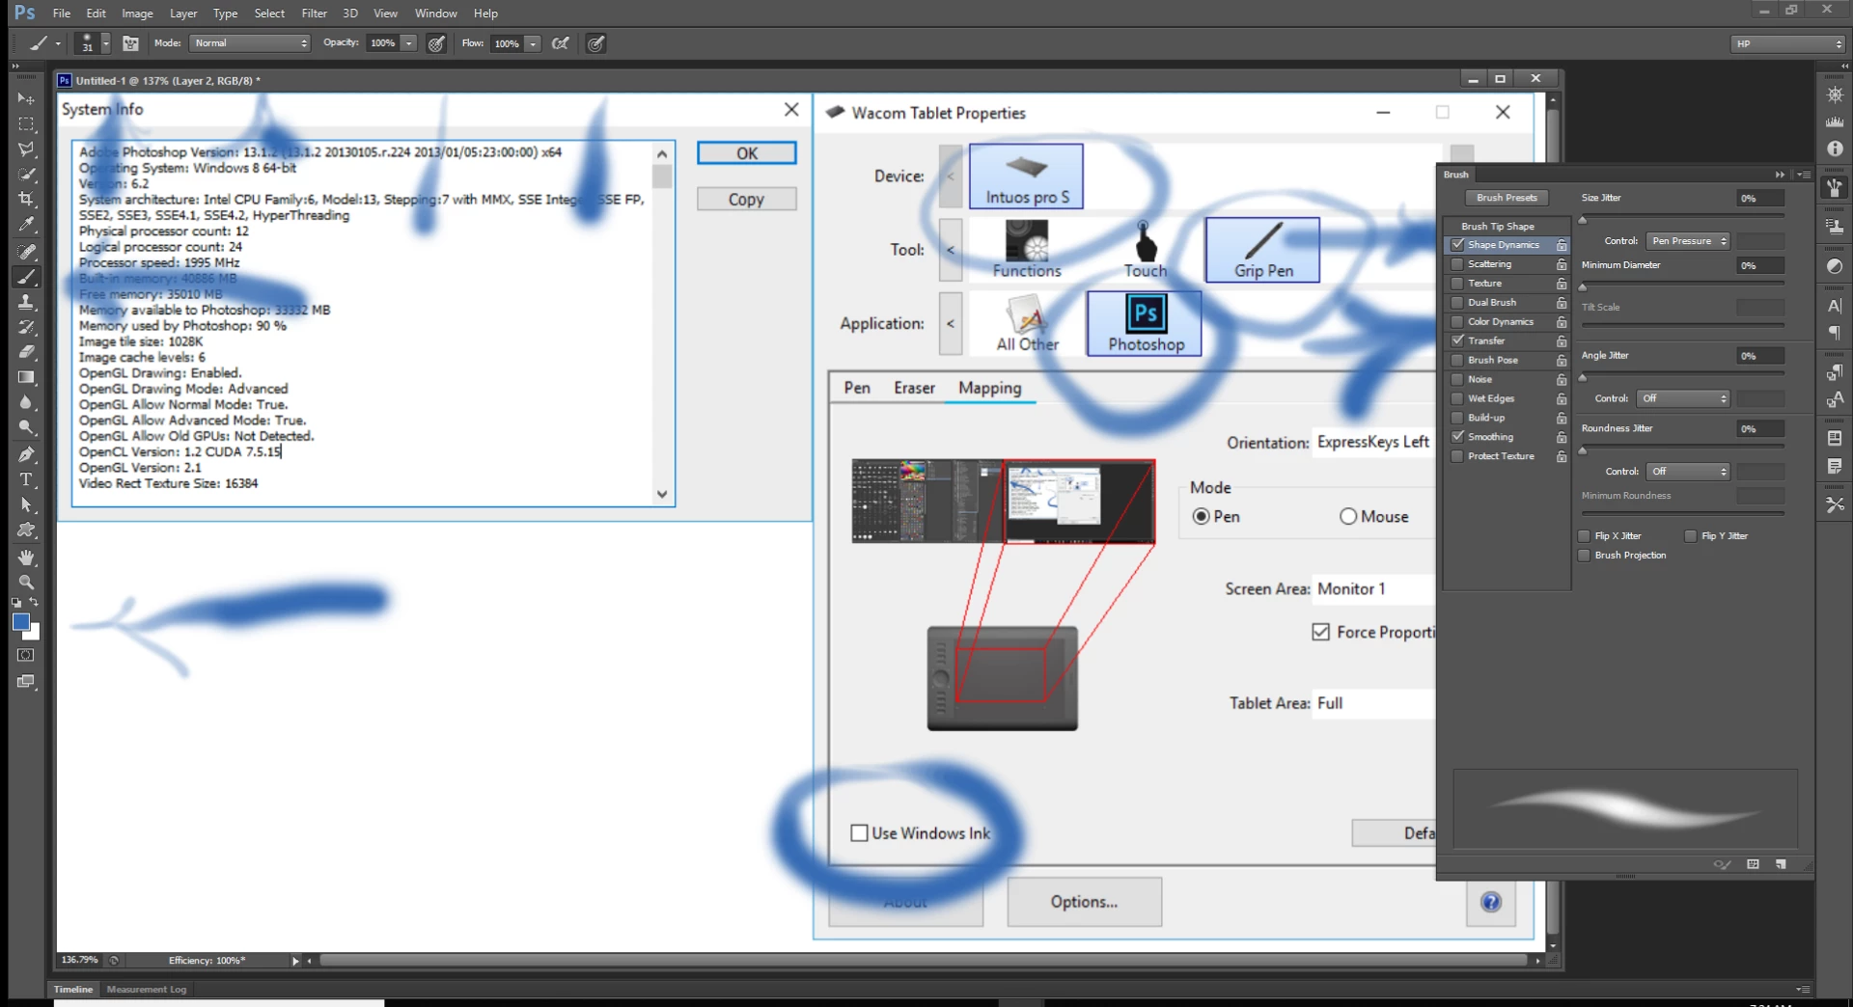The image size is (1853, 1007).
Task: Select the Eraser tool
Action: (26, 352)
